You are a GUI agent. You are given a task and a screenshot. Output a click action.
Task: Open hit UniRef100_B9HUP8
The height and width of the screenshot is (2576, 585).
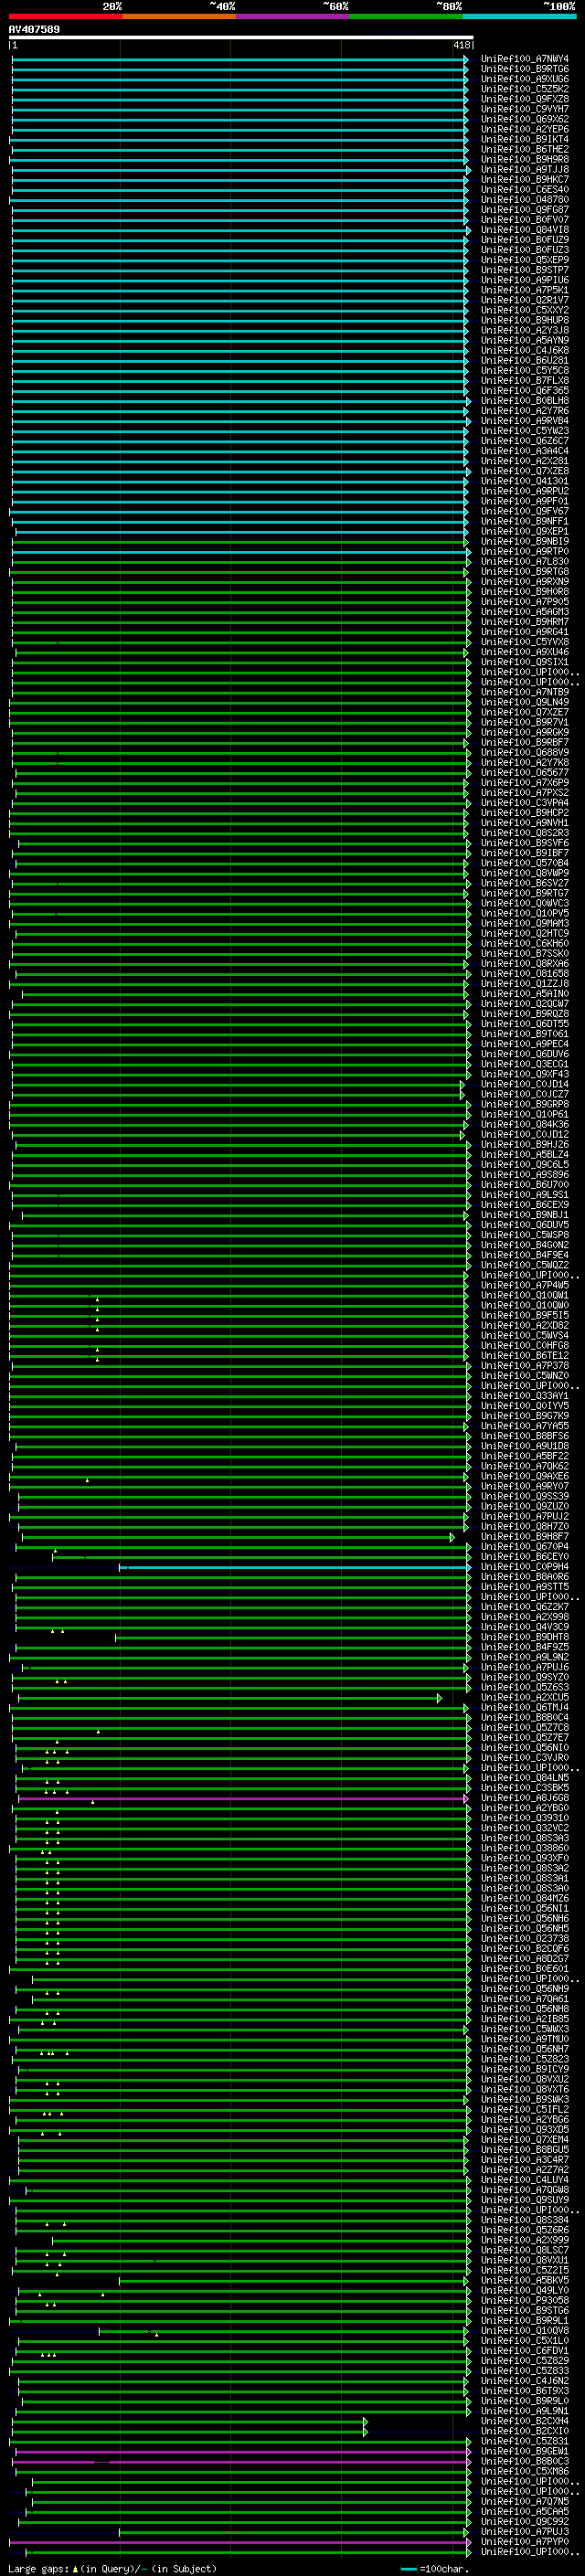click(x=525, y=320)
